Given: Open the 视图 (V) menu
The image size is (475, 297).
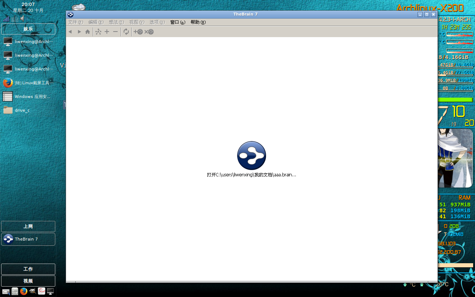Looking at the screenshot, I should pyautogui.click(x=137, y=22).
